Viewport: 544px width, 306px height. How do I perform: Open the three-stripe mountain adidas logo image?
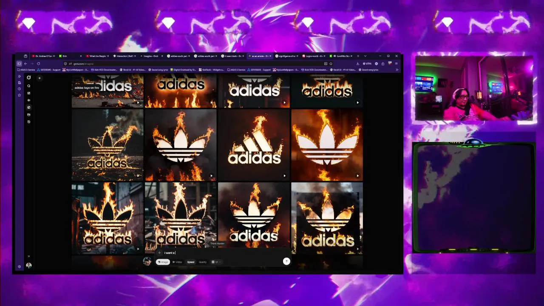click(254, 145)
